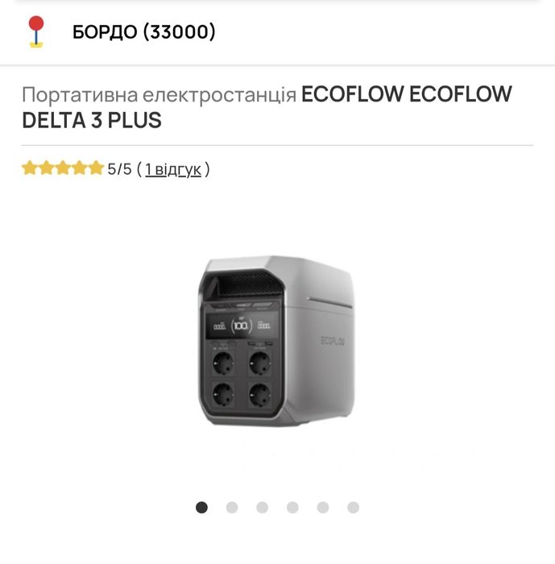This screenshot has width=555, height=564.
Task: Click the first gold rating star
Action: [30, 168]
